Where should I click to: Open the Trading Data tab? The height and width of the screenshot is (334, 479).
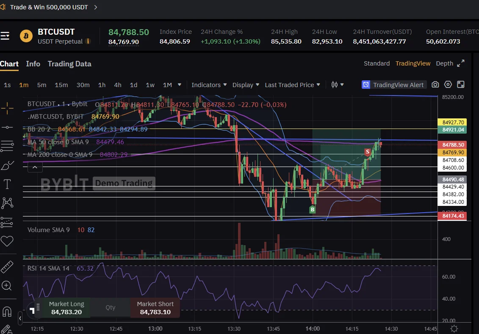point(69,64)
